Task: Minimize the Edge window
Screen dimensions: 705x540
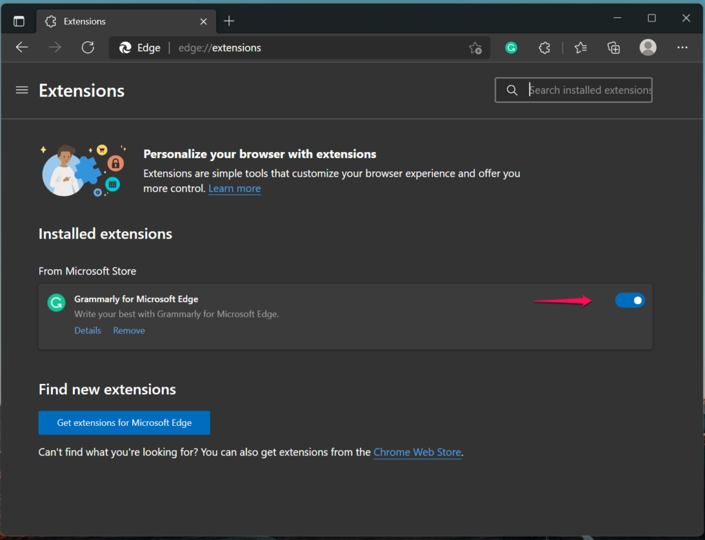Action: coord(617,18)
